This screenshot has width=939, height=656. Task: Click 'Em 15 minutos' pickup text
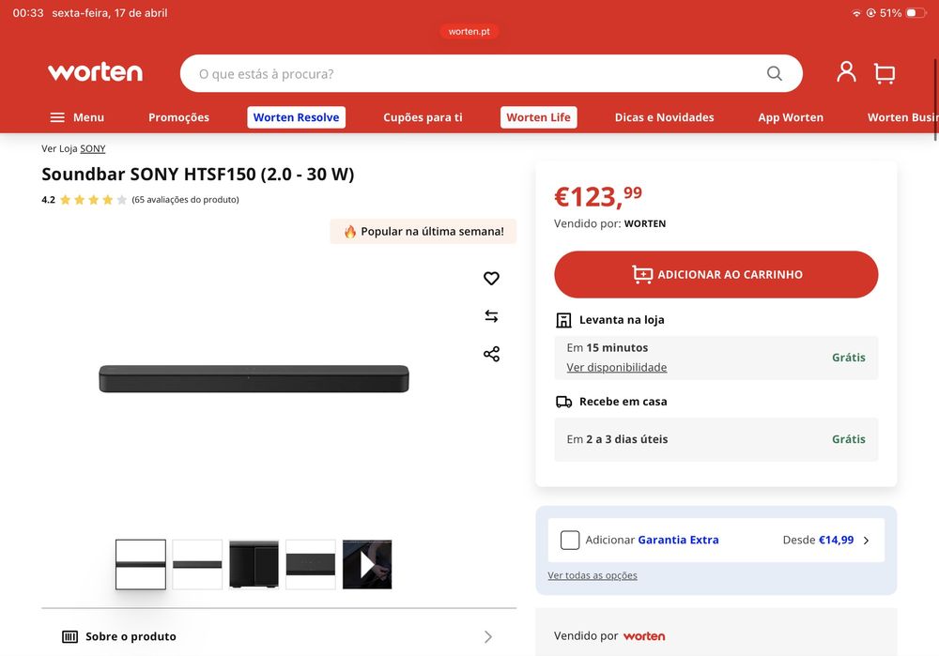pos(608,348)
